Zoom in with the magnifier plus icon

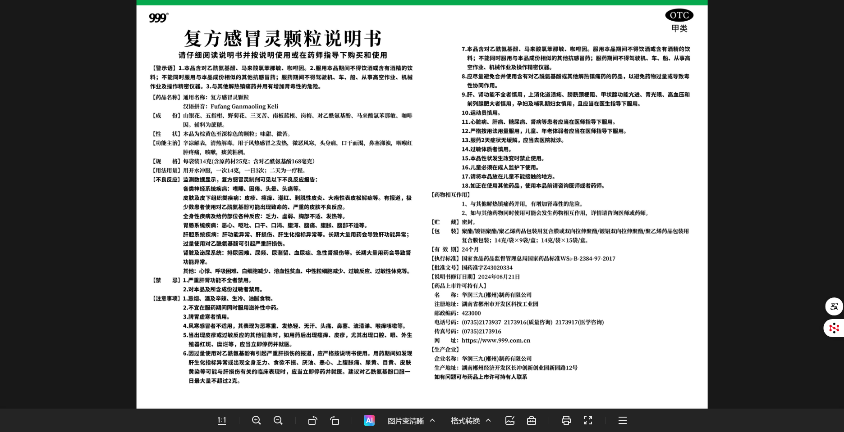(257, 420)
